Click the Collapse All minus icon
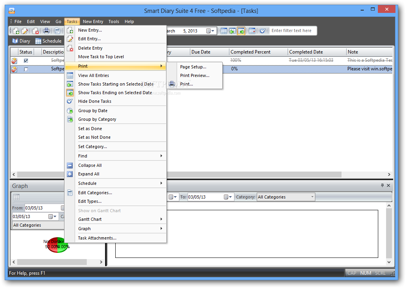406x288 pixels. 70,166
